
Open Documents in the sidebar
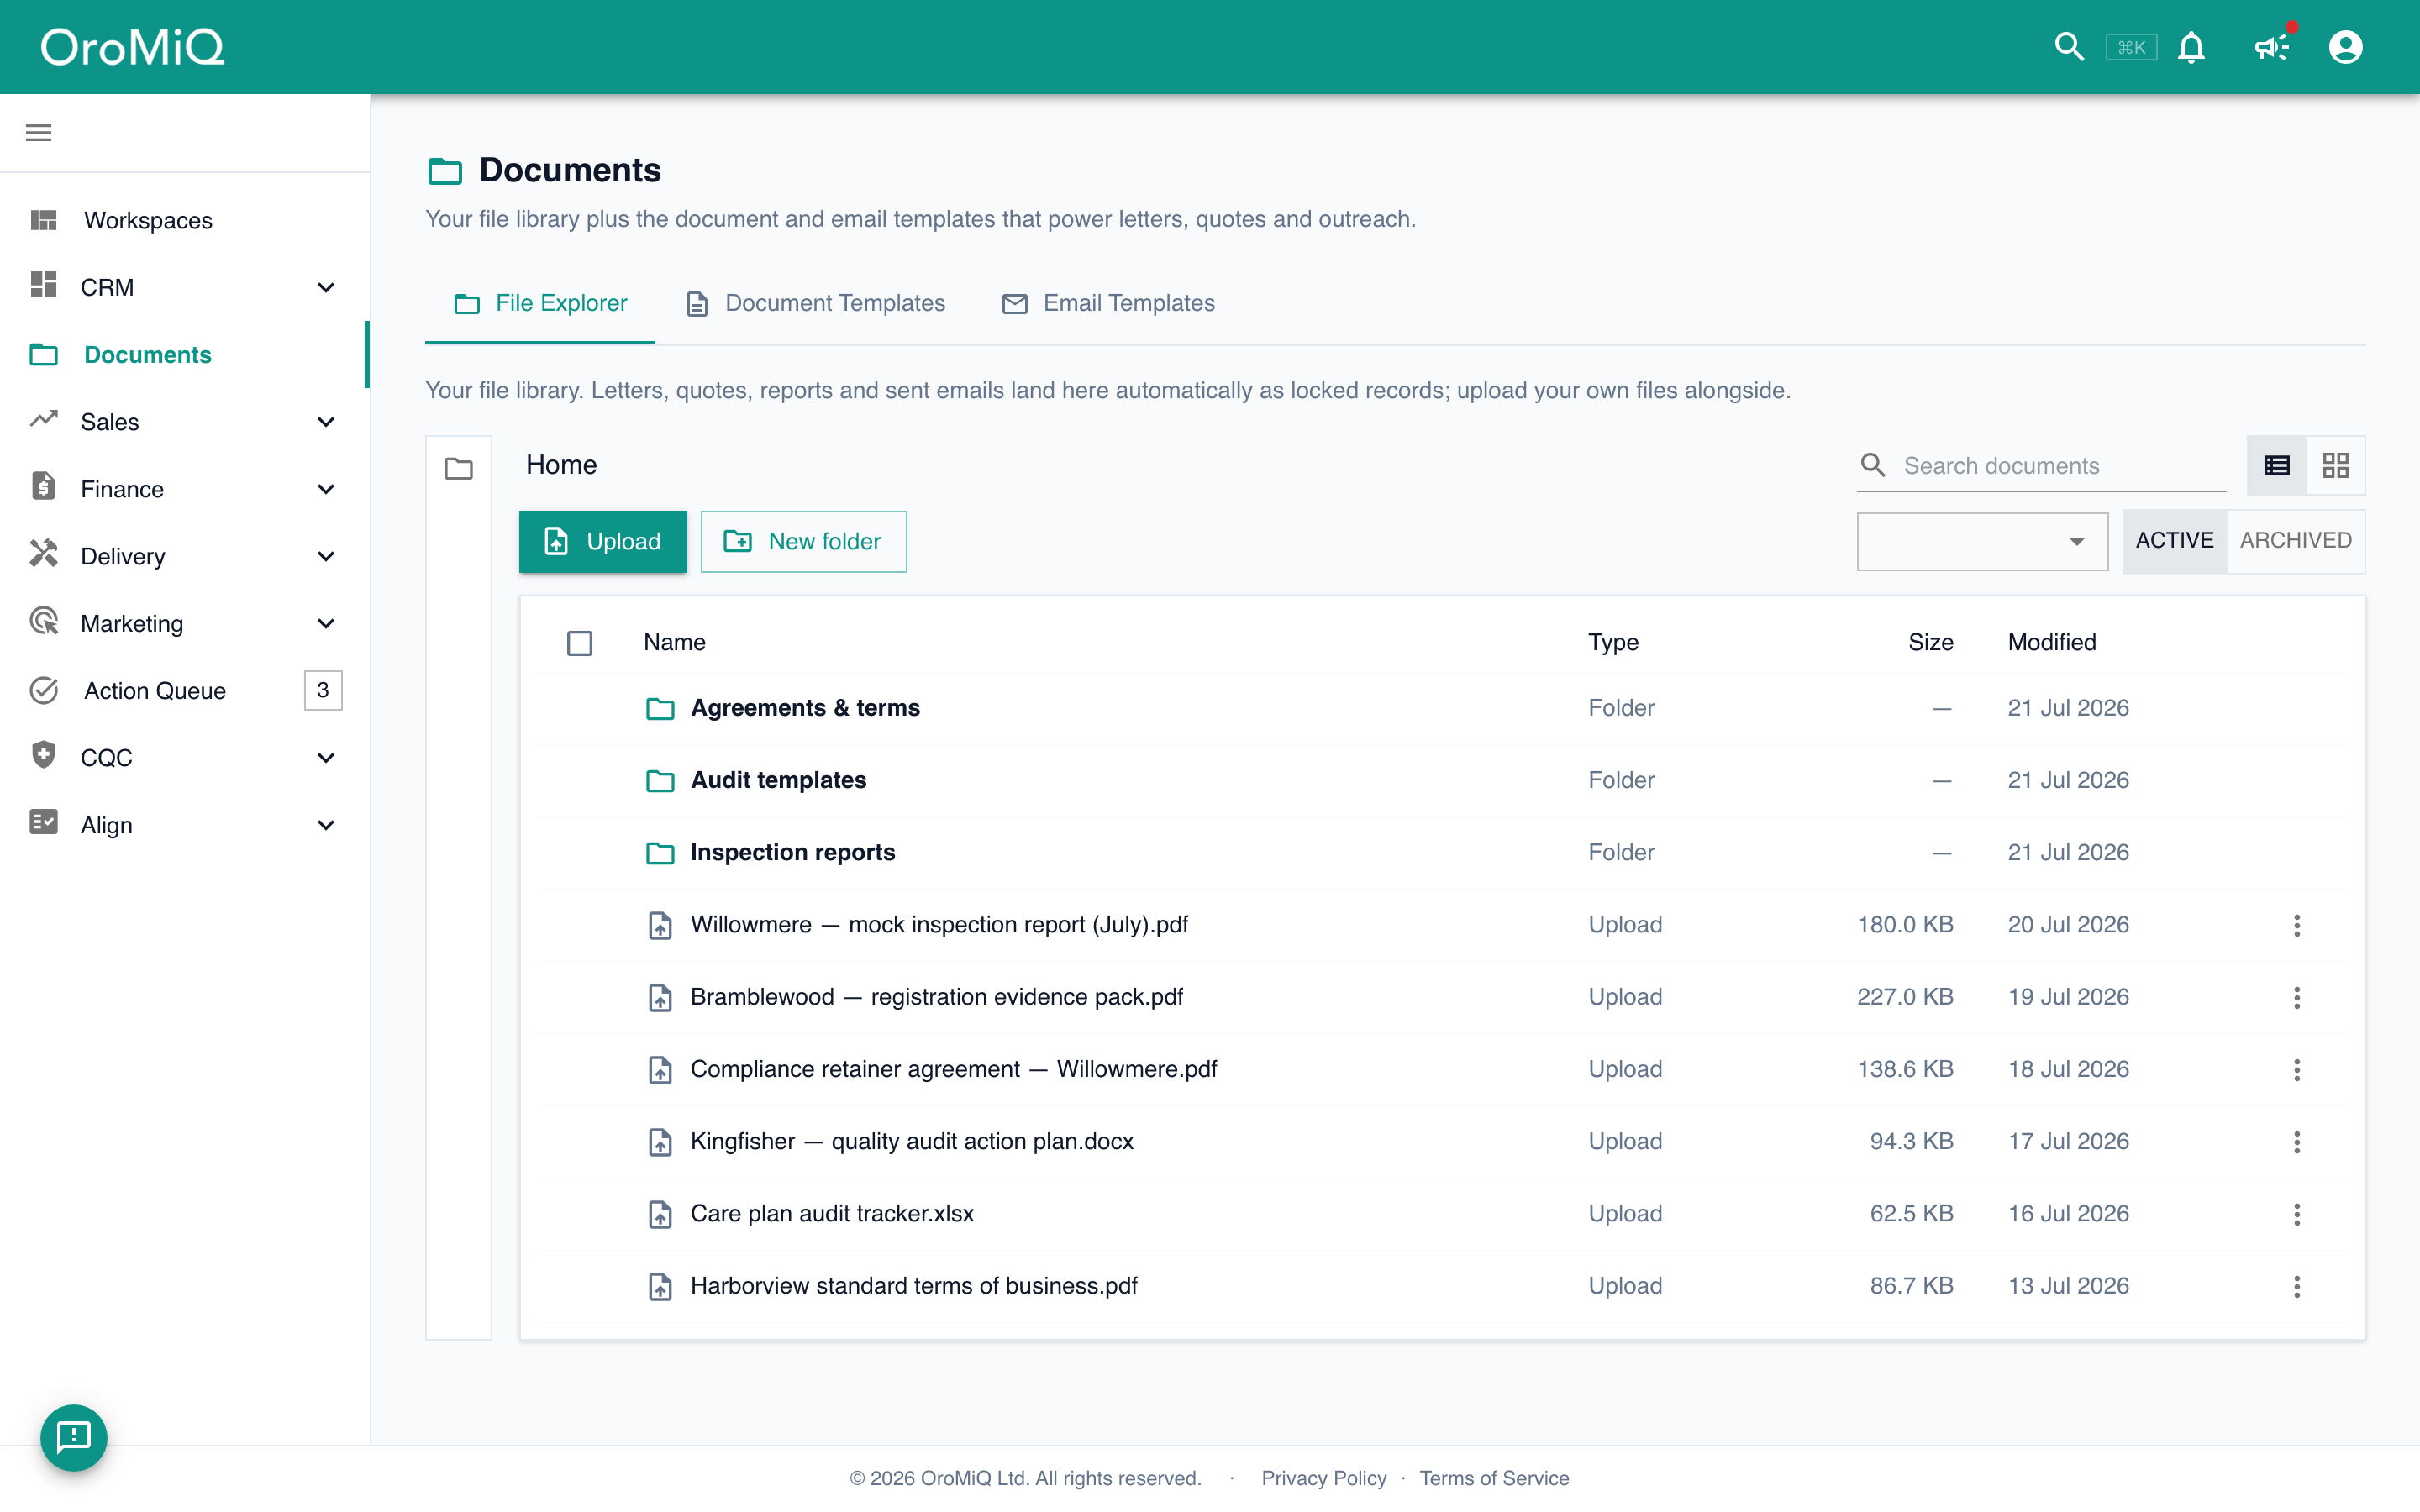click(185, 355)
